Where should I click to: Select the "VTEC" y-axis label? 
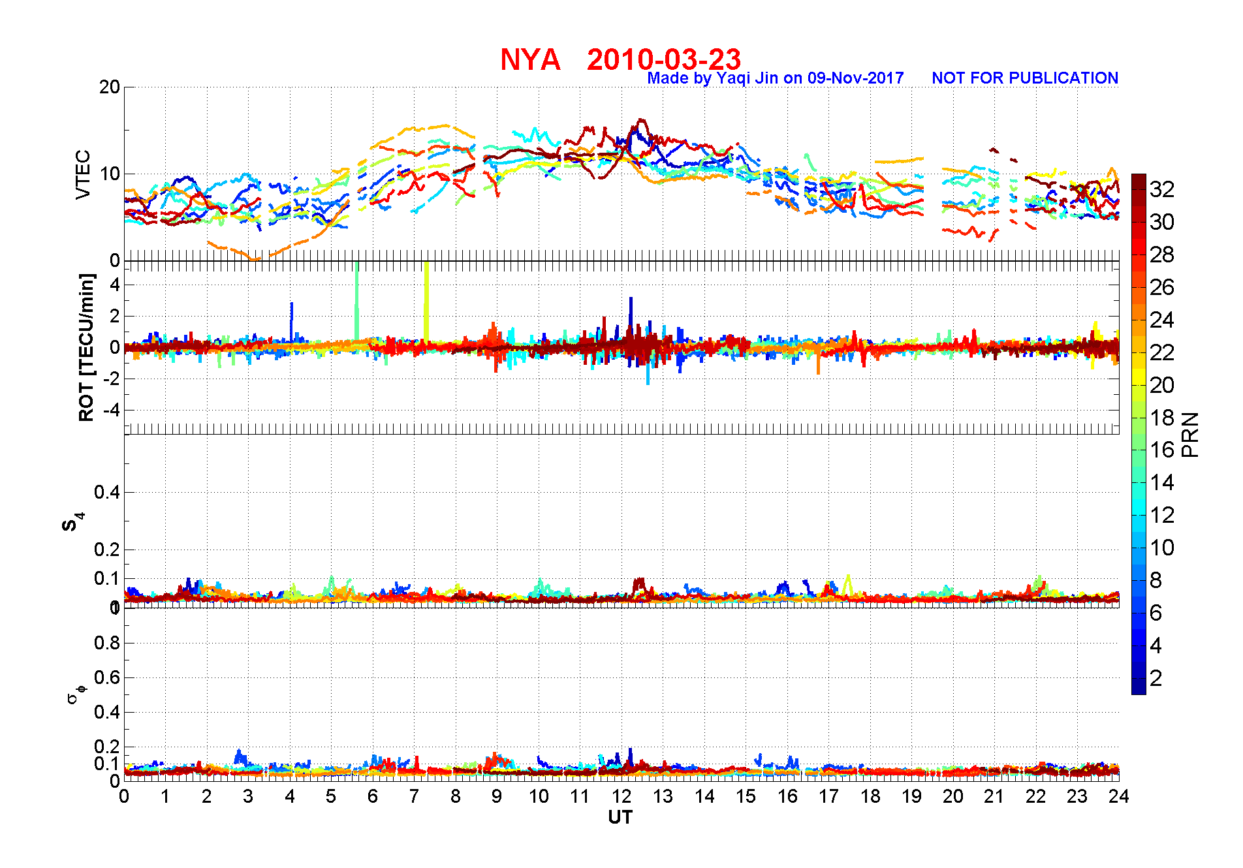83,174
